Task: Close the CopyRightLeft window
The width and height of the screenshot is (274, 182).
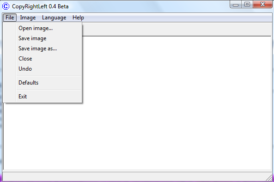Action: click(x=262, y=4)
